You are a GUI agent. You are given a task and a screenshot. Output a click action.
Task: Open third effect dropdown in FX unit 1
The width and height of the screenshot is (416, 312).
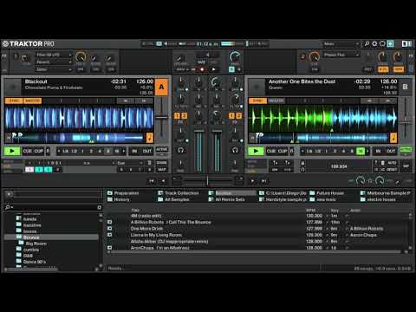point(54,69)
